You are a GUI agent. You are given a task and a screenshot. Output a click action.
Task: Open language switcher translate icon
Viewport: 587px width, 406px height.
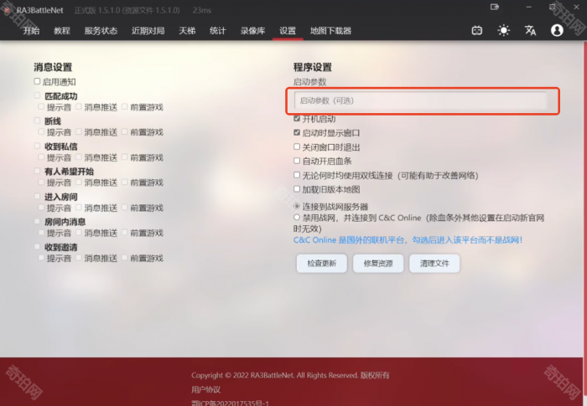(530, 30)
